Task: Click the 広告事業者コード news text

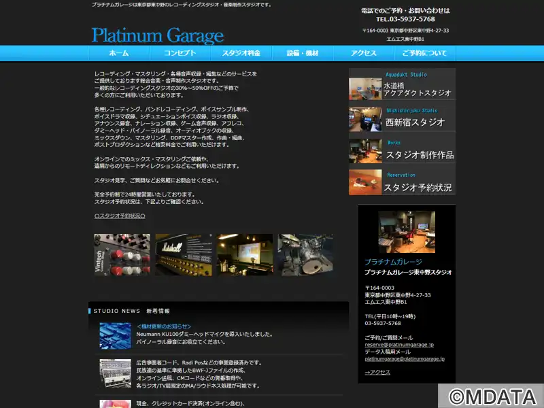Action: coord(199,362)
